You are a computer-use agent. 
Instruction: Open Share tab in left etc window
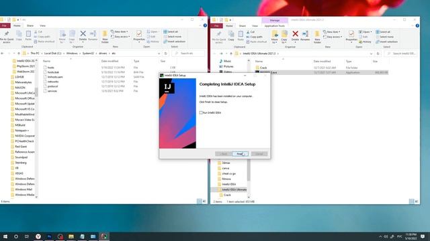pos(30,25)
